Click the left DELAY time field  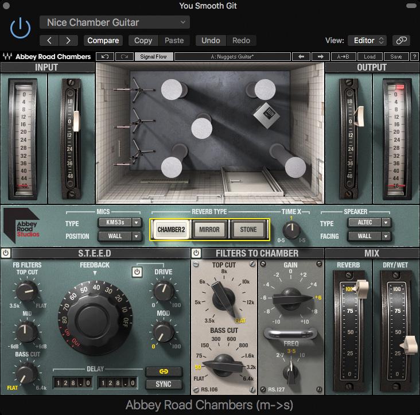click(73, 383)
